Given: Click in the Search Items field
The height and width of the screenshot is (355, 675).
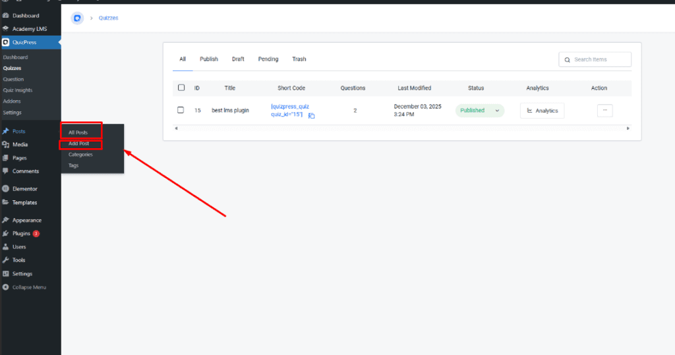Looking at the screenshot, I should pos(595,60).
